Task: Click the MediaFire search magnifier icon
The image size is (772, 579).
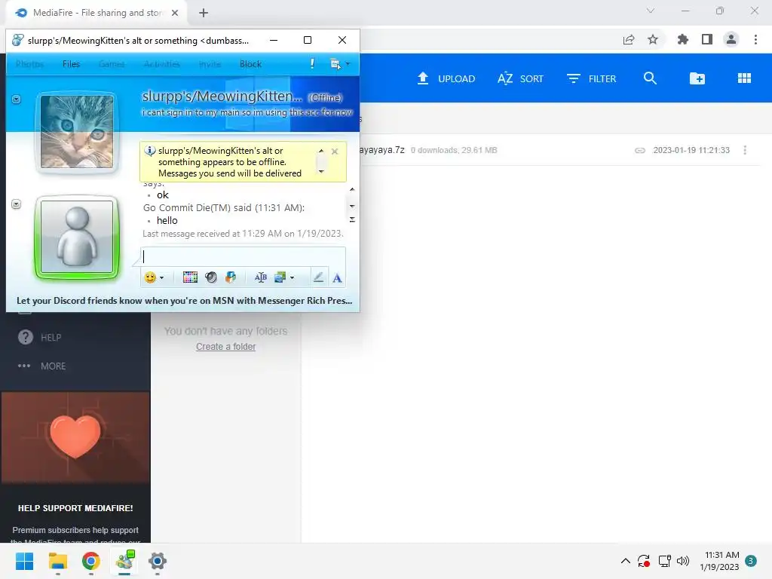Action: coord(650,78)
